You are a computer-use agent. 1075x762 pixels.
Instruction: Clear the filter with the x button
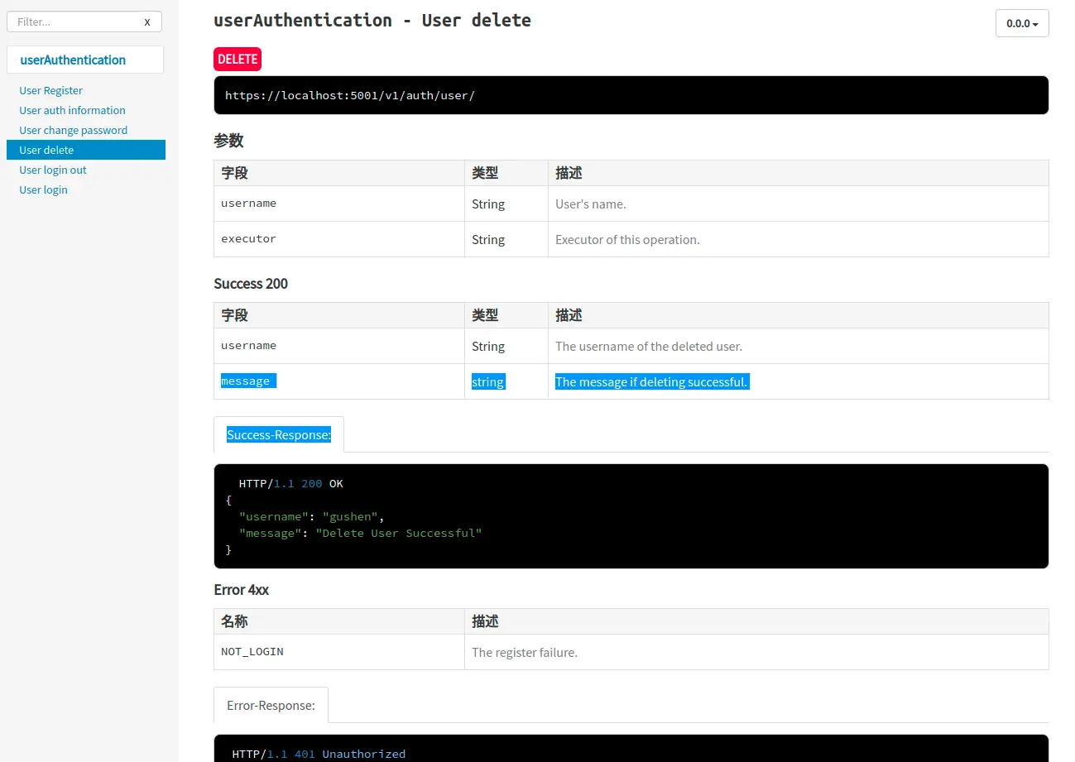click(x=147, y=22)
